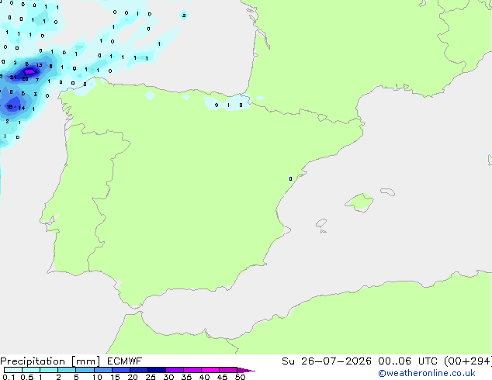Select the 5–10 mm legend color swatch
The image size is (492, 380).
click(85, 370)
